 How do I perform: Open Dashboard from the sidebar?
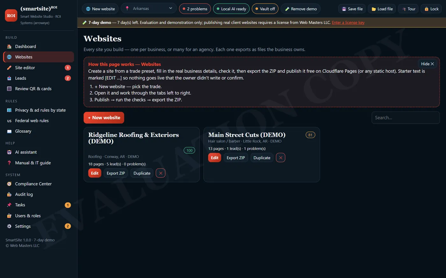[x=39, y=46]
